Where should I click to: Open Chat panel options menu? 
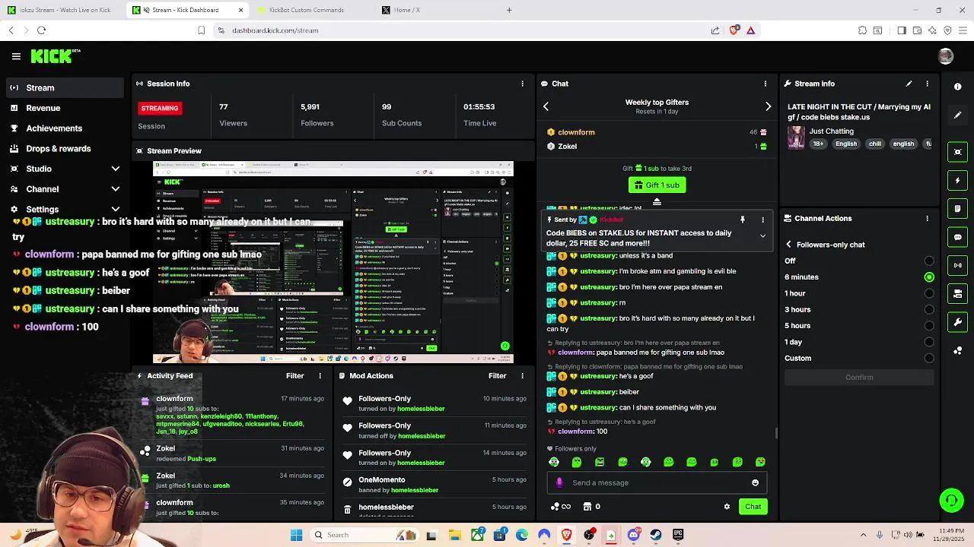[x=766, y=84]
